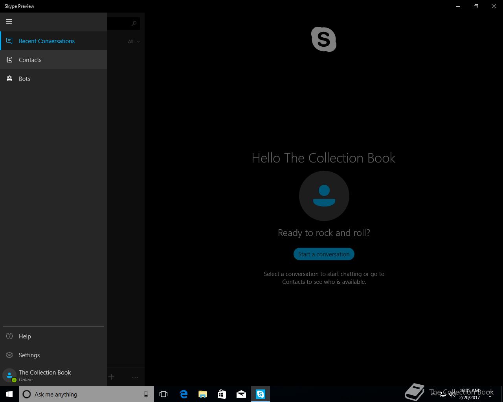Screen dimensions: 503x402
Task: Click the large profile avatar circle
Action: pyautogui.click(x=324, y=196)
